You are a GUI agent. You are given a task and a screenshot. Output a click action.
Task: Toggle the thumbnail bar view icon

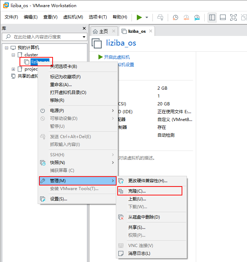tap(223, 17)
